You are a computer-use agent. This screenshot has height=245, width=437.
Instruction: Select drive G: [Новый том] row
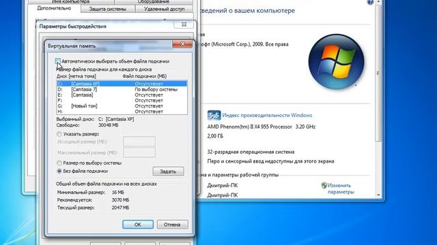[122, 106]
